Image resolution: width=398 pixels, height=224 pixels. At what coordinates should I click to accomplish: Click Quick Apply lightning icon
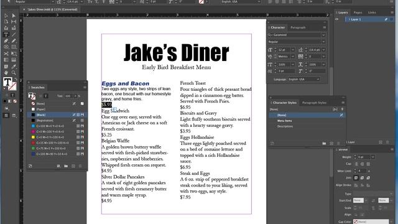tap(342, 109)
